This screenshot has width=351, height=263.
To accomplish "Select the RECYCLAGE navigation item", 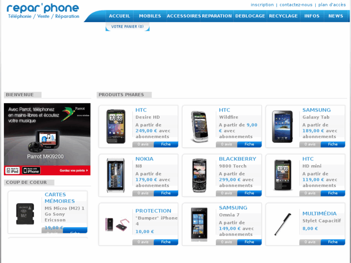I will [x=283, y=16].
